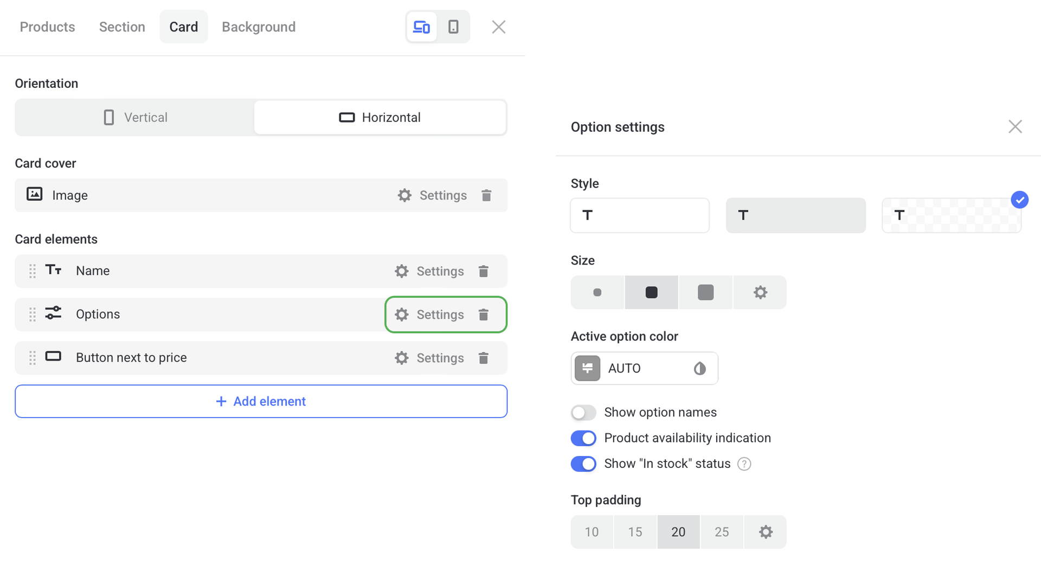
Task: Delete the Name card element
Action: pyautogui.click(x=484, y=271)
